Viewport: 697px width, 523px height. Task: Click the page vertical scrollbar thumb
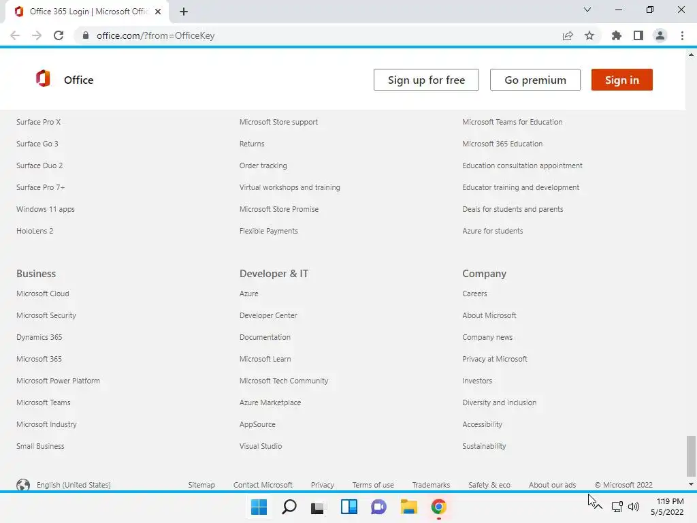point(691,456)
